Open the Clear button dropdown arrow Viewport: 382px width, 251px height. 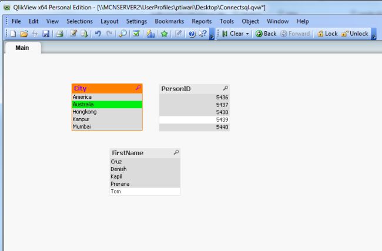click(247, 34)
